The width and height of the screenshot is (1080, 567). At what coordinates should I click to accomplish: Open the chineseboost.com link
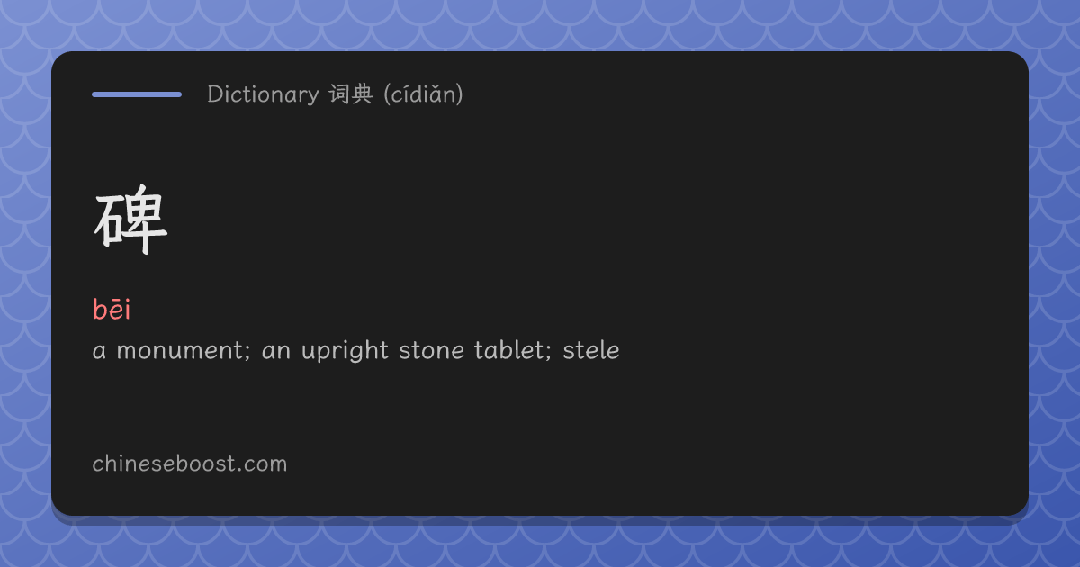[x=190, y=463]
